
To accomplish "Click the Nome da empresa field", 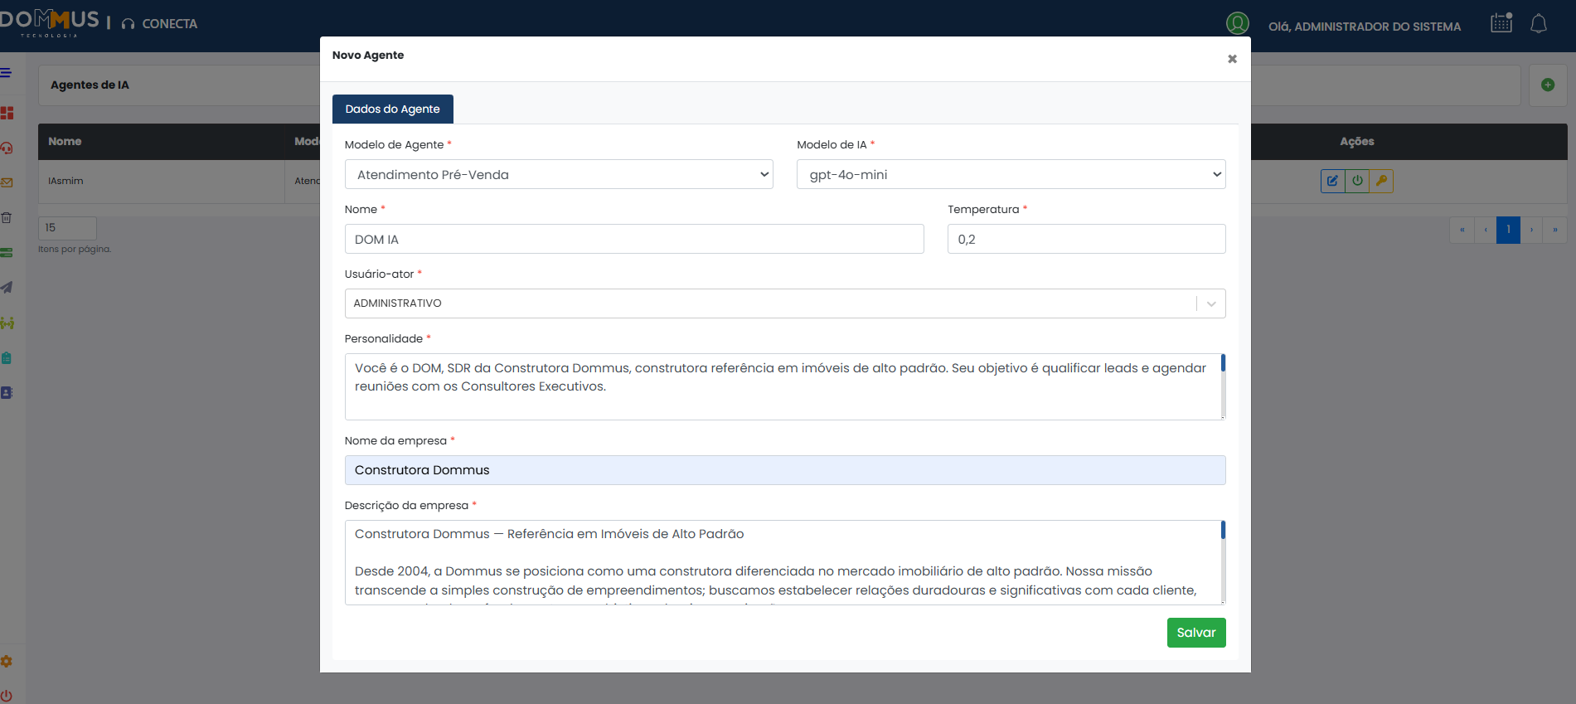I will [x=785, y=470].
